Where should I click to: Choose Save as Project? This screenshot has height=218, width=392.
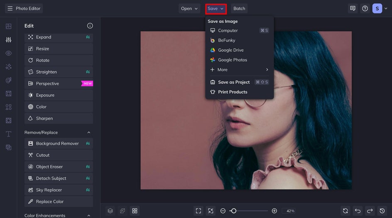[x=239, y=82]
